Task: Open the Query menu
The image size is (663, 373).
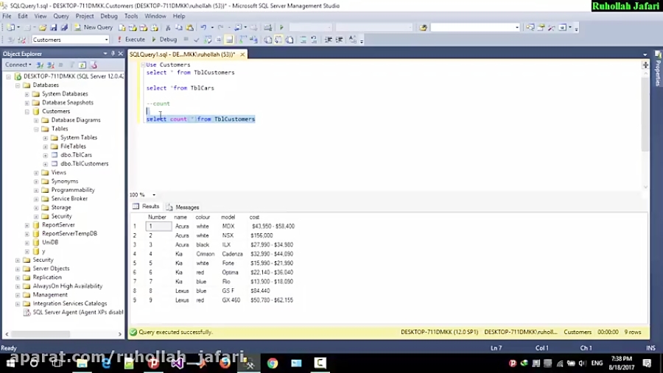Action: (61, 16)
